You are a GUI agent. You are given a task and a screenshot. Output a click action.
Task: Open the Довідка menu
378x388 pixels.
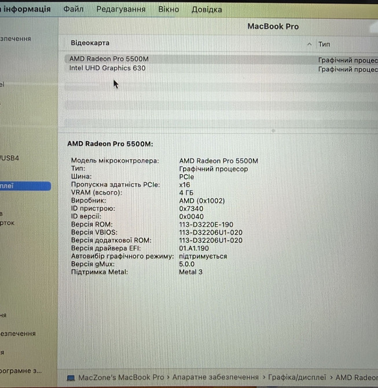(x=207, y=10)
